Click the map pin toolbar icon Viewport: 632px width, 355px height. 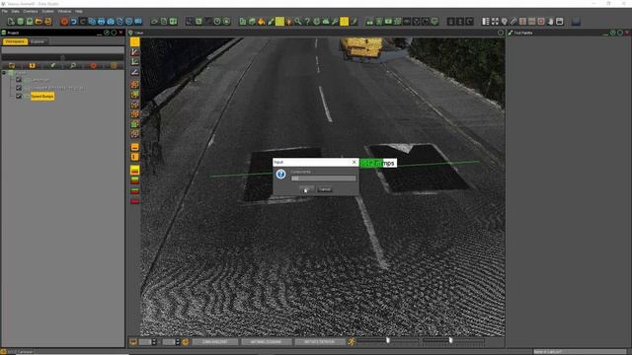tap(505, 22)
